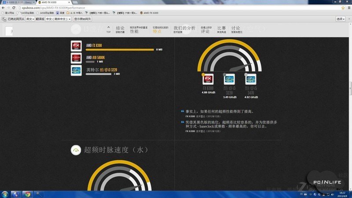Open Google Chrome from the taskbar
This screenshot has height=198, width=352.
28,194
